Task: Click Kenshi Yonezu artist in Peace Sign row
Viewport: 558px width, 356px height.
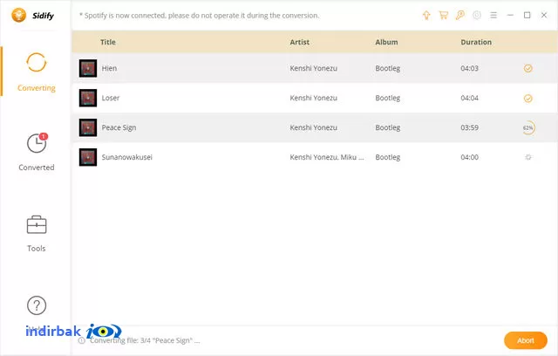Action: [x=313, y=127]
